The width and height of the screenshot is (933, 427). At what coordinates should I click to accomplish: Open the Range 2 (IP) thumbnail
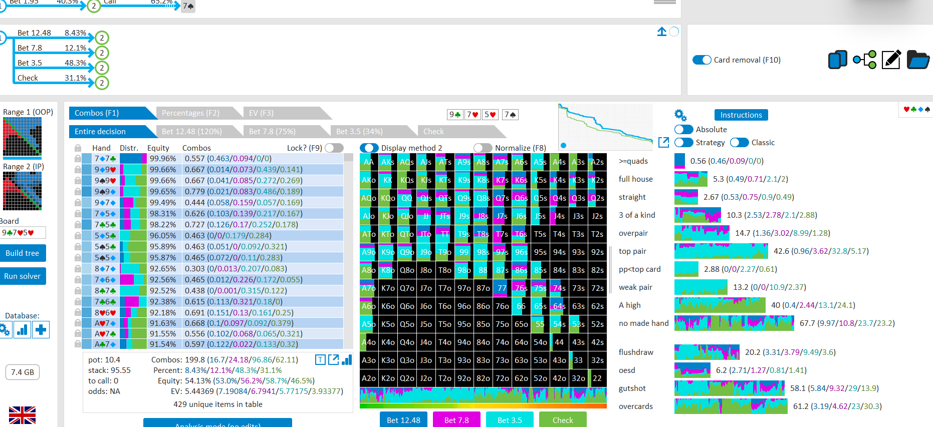click(x=22, y=191)
